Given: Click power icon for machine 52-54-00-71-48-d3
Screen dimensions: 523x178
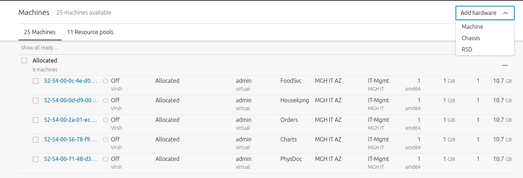Looking at the screenshot, I should pyautogui.click(x=105, y=159).
